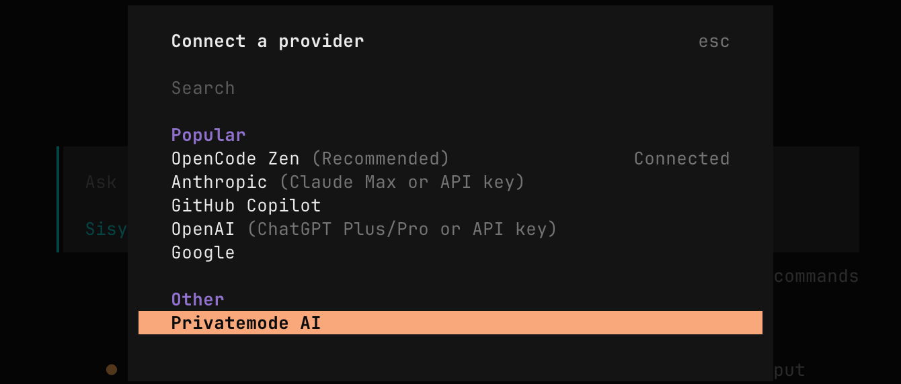Viewport: 901px width, 384px height.
Task: Click the teal Sisy agent label
Action: 106,229
